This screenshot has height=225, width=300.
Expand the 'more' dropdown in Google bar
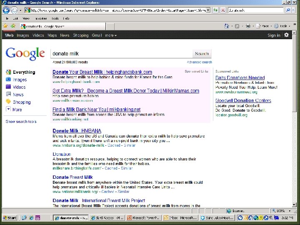pos(111,35)
